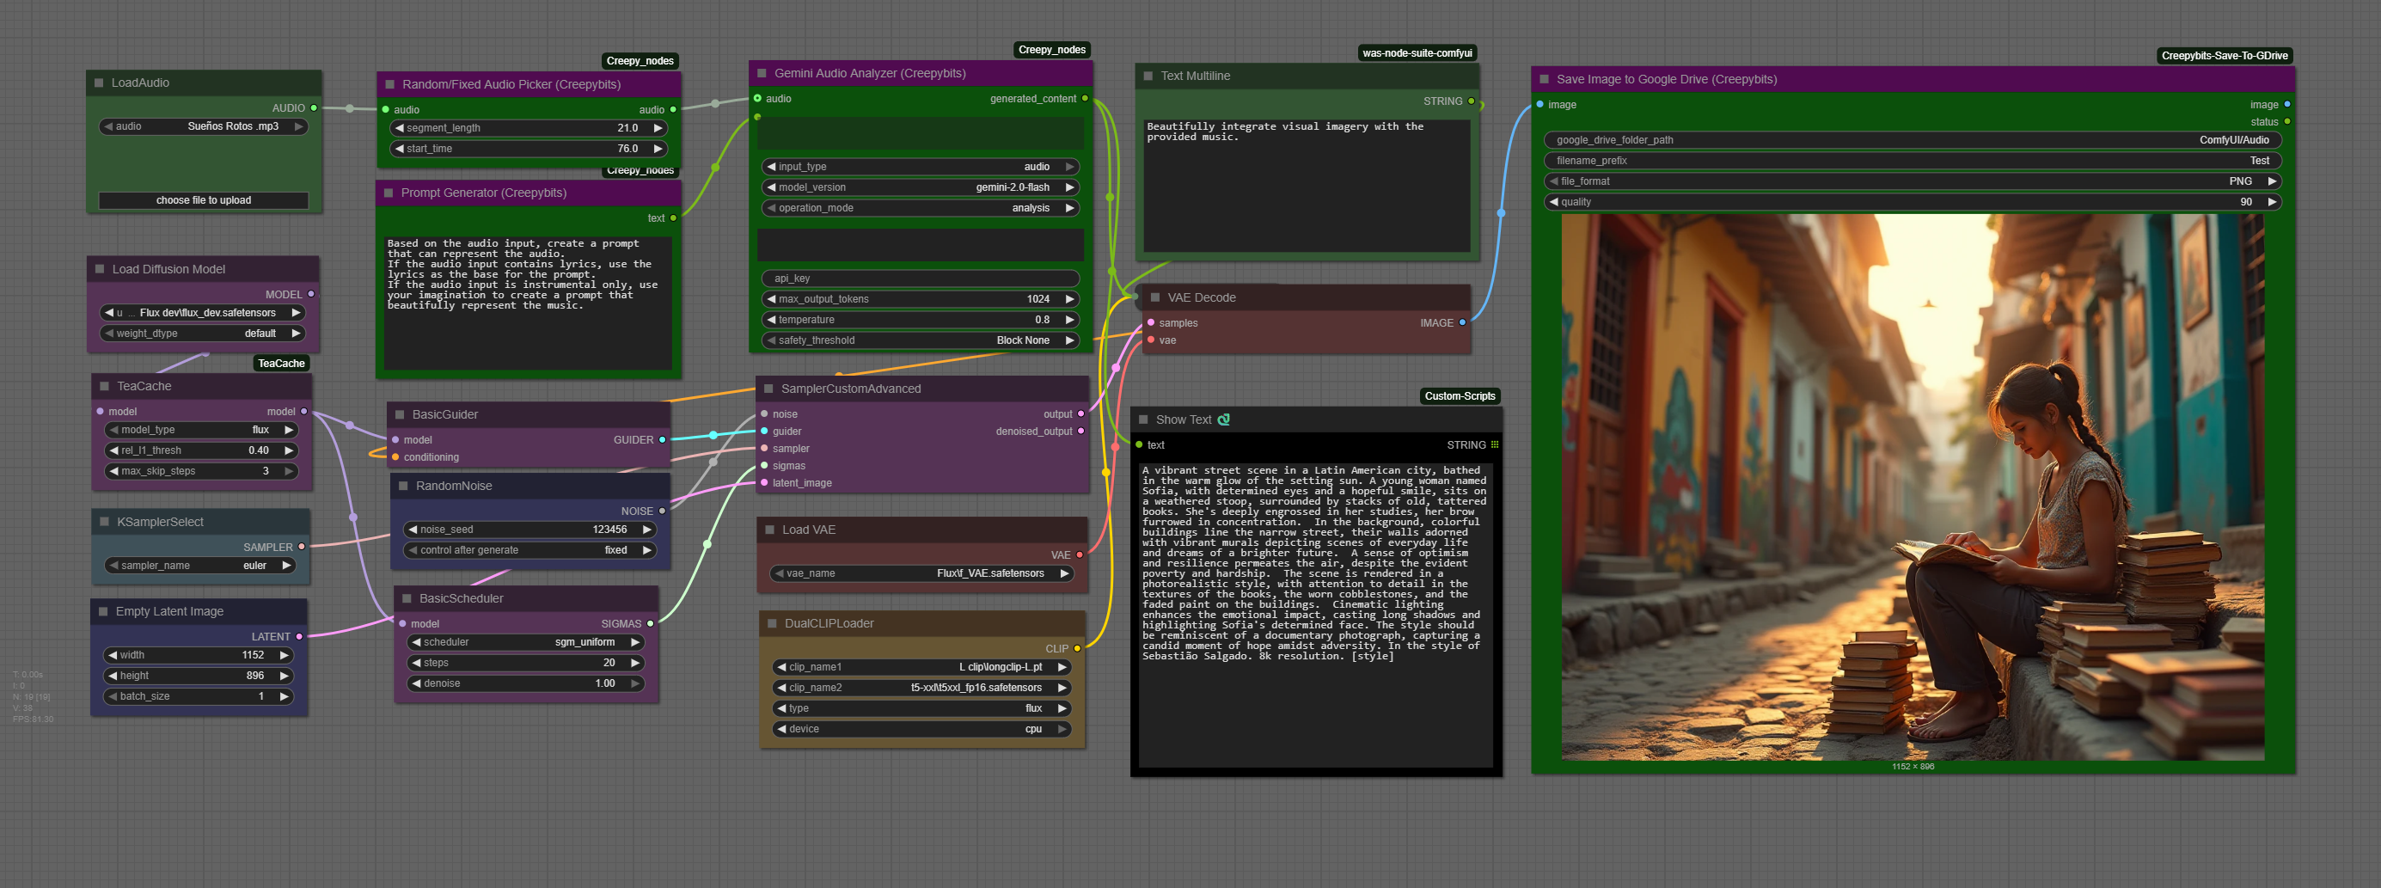Toggle collapse on the Load VAE node
Image resolution: width=2381 pixels, height=888 pixels.
click(x=769, y=530)
